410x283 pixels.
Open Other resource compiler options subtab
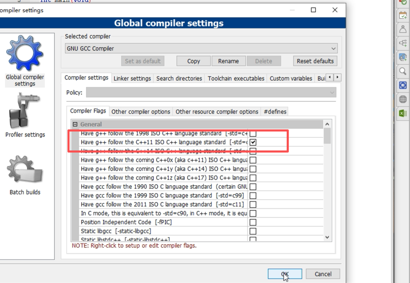[217, 112]
